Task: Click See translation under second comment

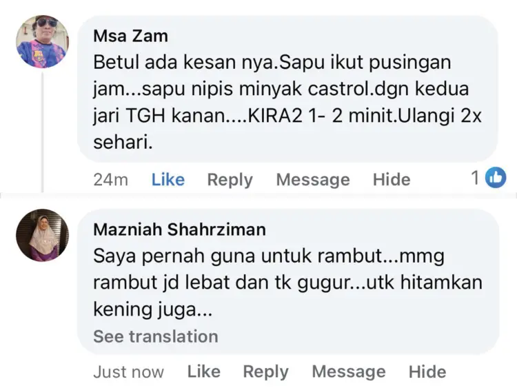Action: point(156,336)
